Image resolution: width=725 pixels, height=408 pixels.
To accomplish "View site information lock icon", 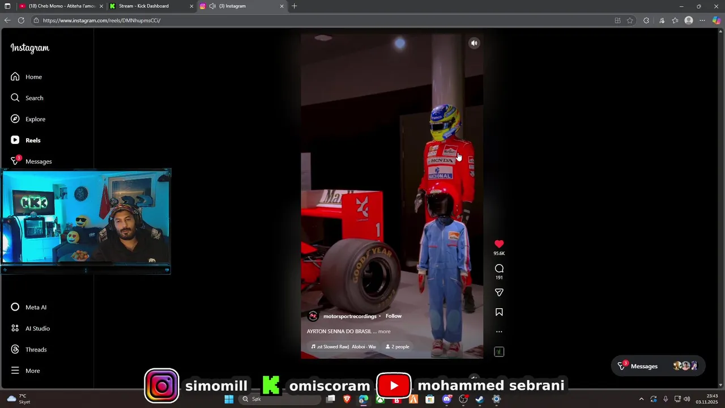I will (x=36, y=20).
